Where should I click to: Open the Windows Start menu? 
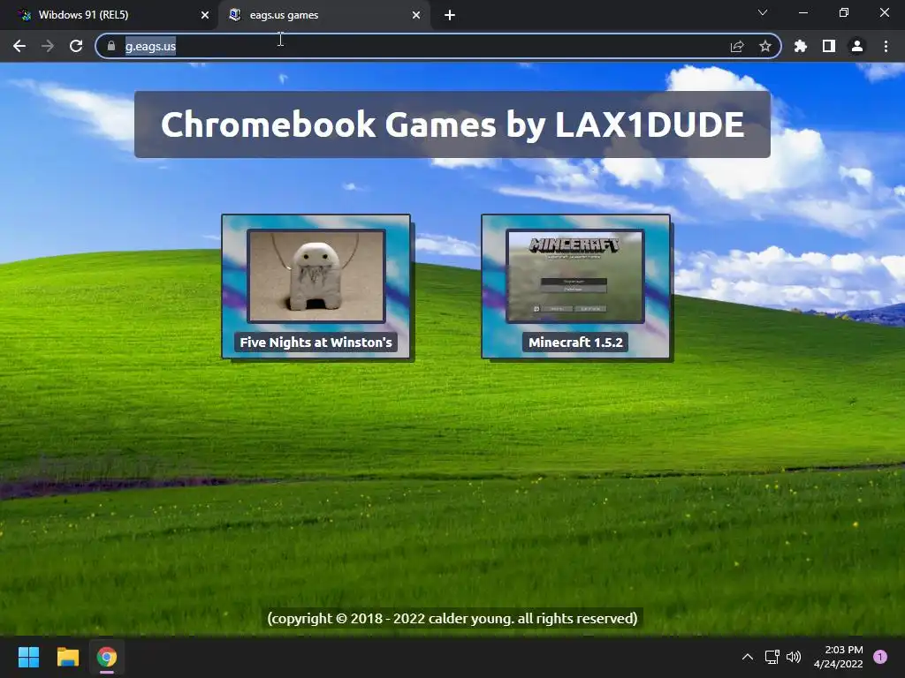(x=28, y=657)
